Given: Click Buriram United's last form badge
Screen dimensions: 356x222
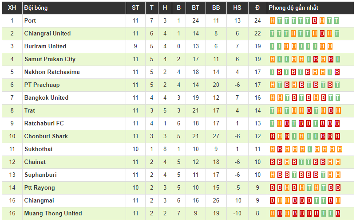Looking at the screenshot, I should 330,46.
